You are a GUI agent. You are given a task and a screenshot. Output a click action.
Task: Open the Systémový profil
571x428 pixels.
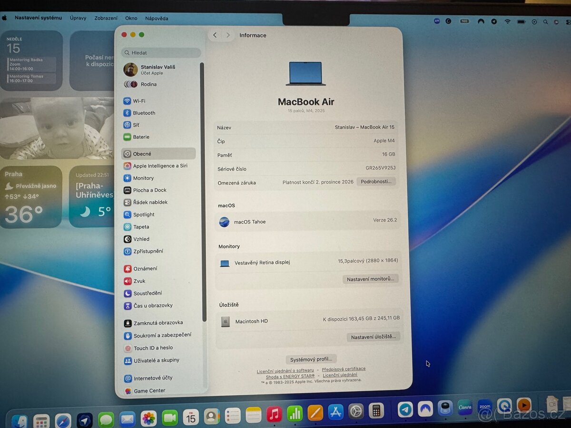(x=311, y=359)
